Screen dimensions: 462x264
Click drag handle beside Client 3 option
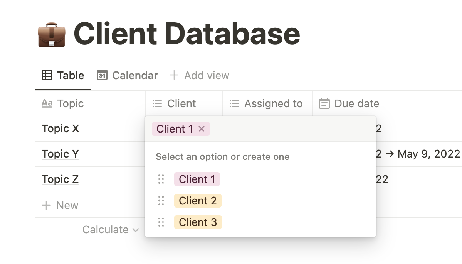[161, 222]
